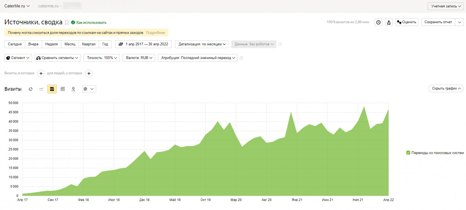Open the caterme.ru site link
Screen dimensions: 466x210
click(x=48, y=6)
